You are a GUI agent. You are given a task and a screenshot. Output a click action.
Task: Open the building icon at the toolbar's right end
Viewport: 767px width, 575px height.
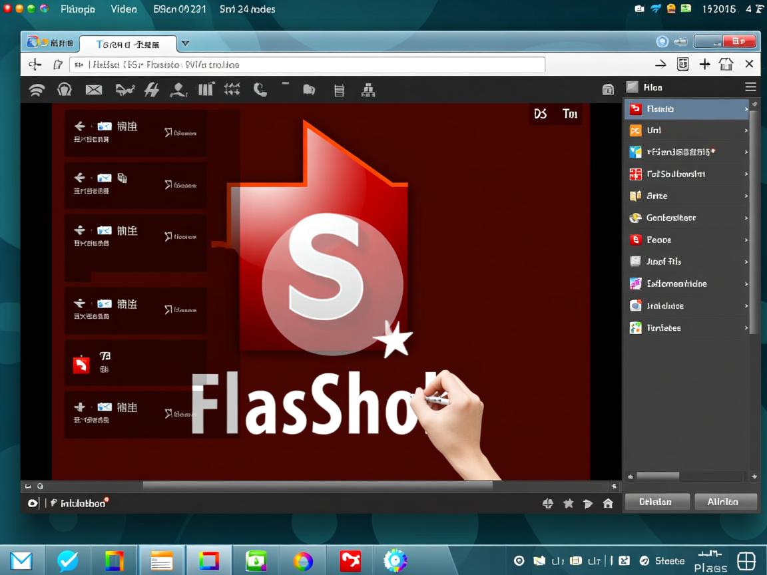pos(608,89)
